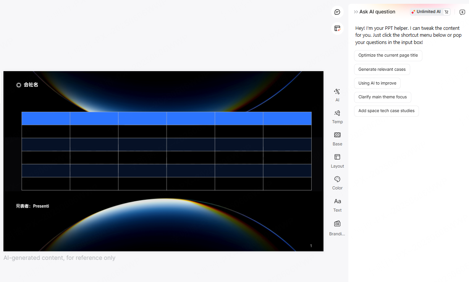The image size is (469, 282).
Task: Select the Temp template icon
Action: 337,116
